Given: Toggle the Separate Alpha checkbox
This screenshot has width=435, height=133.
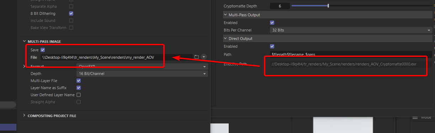Looking at the screenshot, I should point(71,6).
